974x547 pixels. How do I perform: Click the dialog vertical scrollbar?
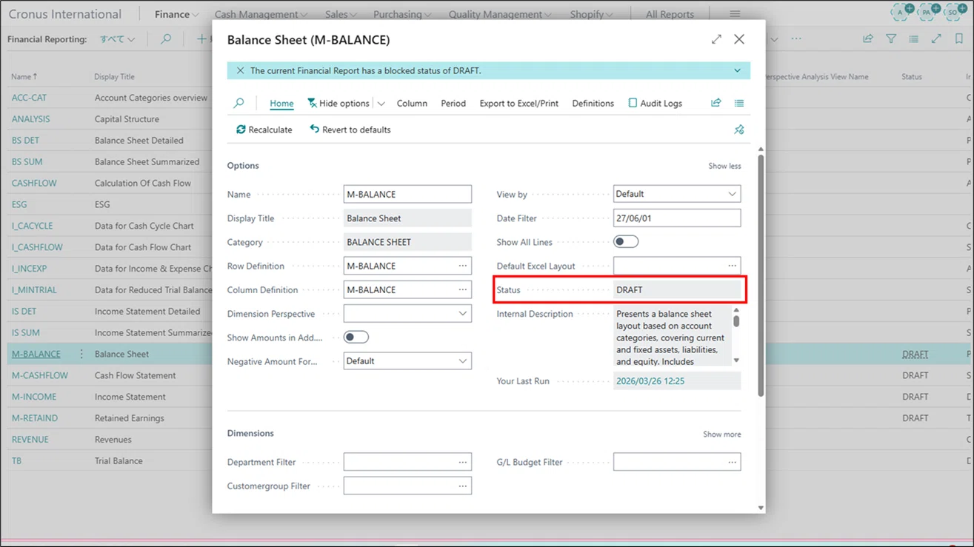pos(761,274)
